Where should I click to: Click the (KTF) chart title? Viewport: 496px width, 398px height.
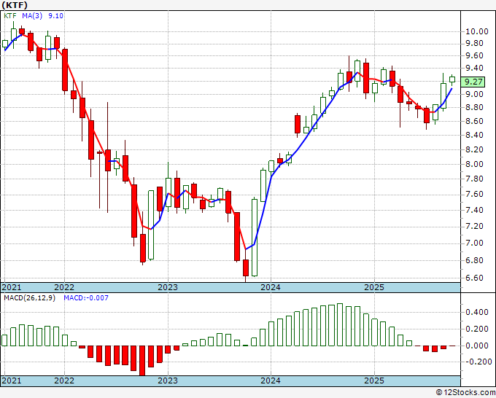pos(15,5)
